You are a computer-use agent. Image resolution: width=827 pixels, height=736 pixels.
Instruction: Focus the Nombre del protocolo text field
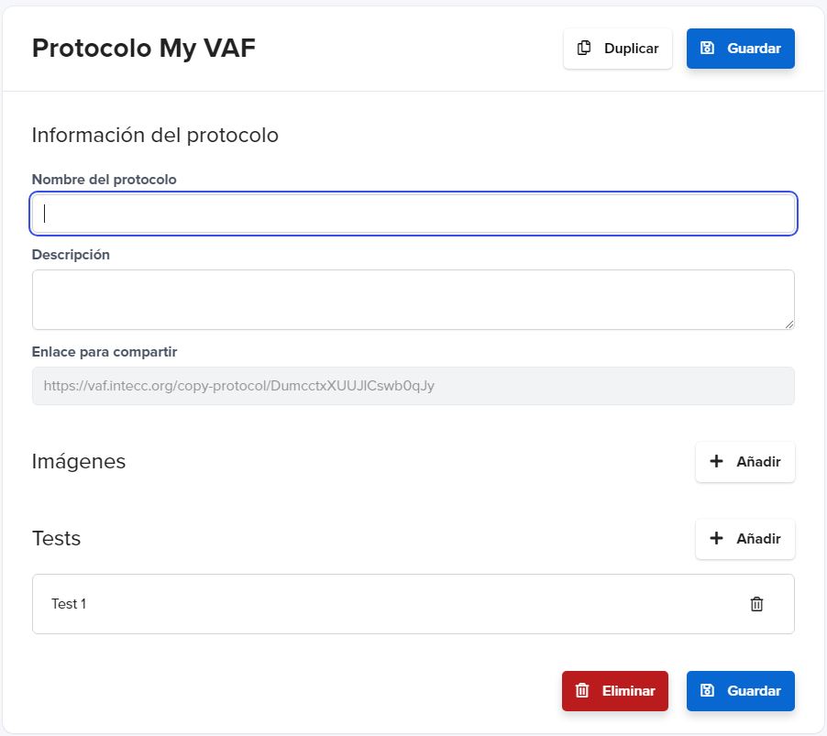point(413,214)
